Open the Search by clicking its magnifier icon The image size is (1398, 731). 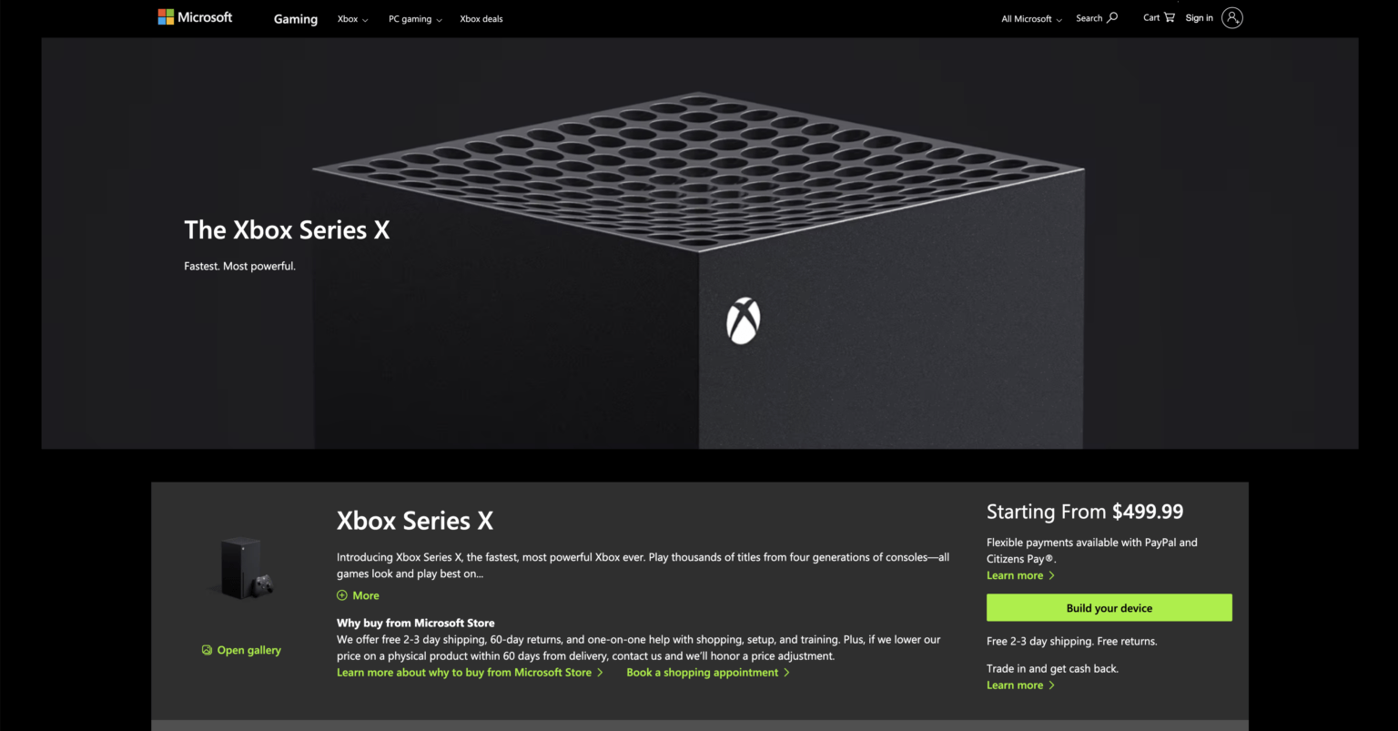tap(1113, 17)
